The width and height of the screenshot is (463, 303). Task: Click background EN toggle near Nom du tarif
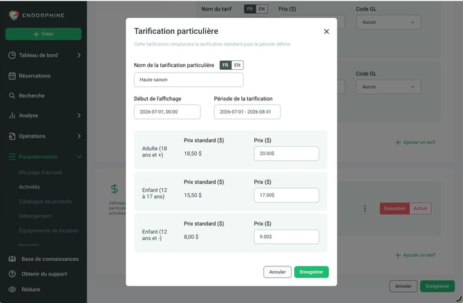point(262,9)
